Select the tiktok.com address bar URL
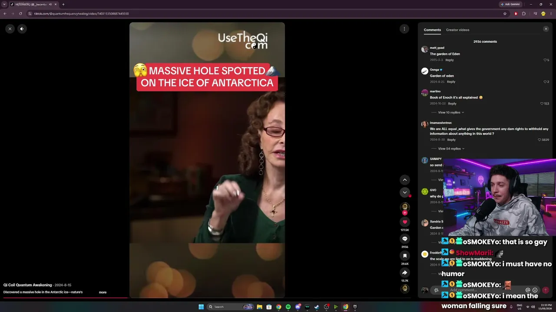 coord(81,13)
